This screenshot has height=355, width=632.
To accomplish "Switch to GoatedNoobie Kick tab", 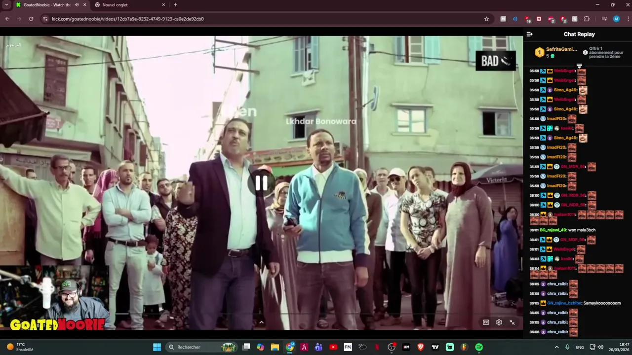I will click(51, 5).
